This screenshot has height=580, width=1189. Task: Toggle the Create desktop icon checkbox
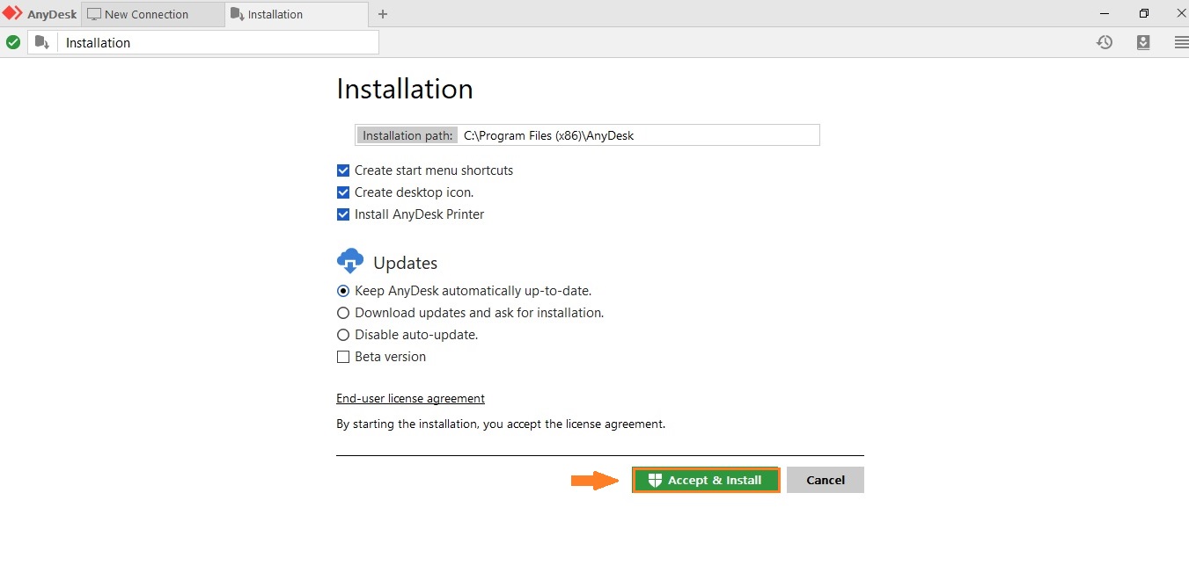pyautogui.click(x=343, y=192)
